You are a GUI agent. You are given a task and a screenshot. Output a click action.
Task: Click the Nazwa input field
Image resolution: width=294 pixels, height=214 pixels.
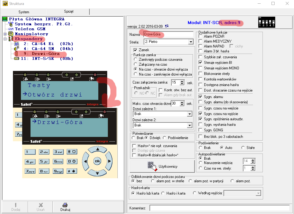pyautogui.click(x=168, y=34)
